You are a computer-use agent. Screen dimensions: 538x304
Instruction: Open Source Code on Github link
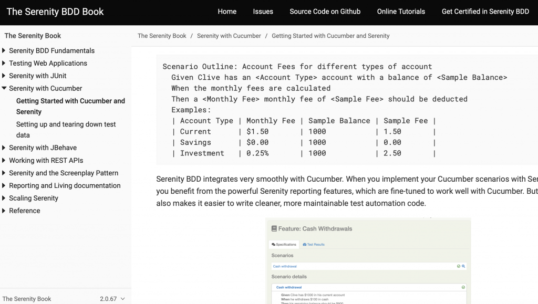tap(325, 12)
